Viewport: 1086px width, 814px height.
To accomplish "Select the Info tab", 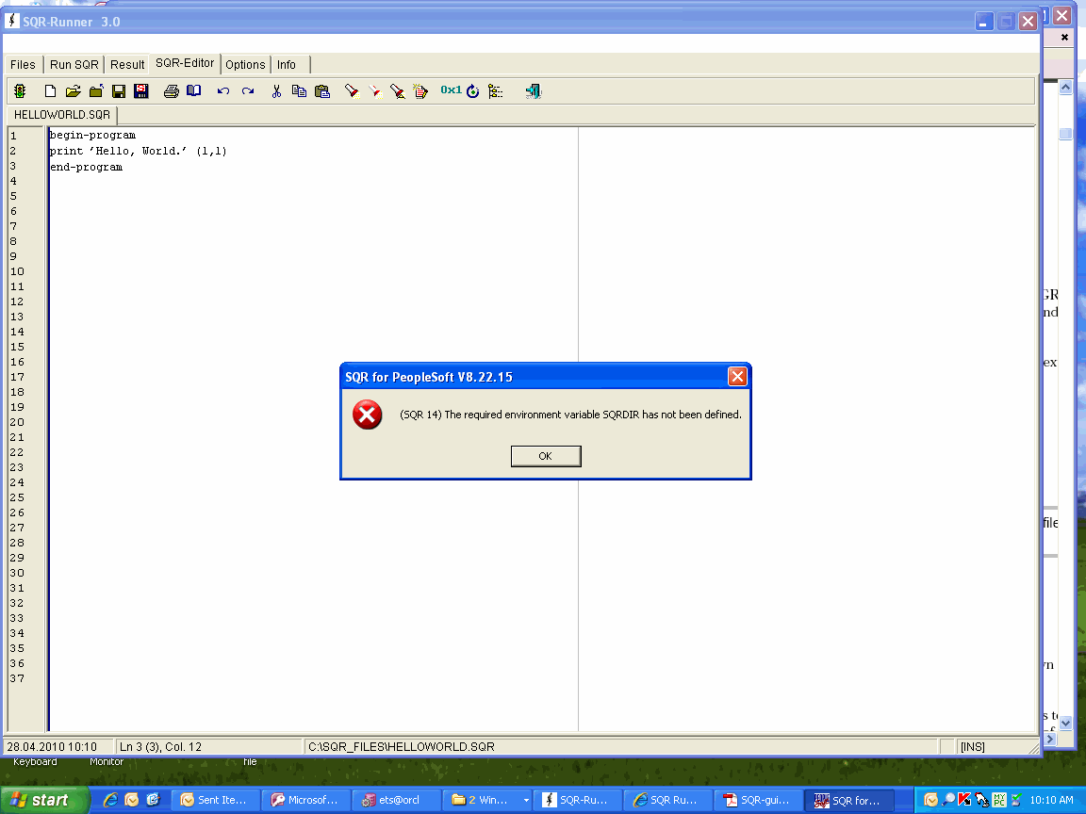I will (287, 64).
